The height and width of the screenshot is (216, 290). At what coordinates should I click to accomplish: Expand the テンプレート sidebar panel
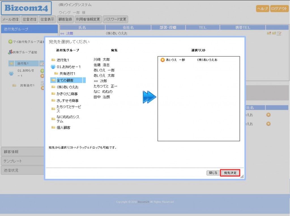coord(23,161)
